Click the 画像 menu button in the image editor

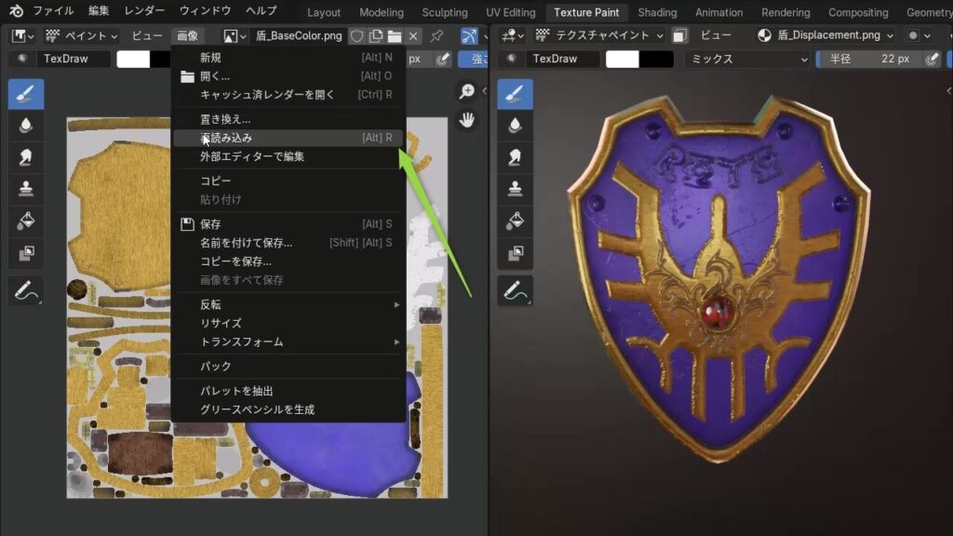[187, 36]
